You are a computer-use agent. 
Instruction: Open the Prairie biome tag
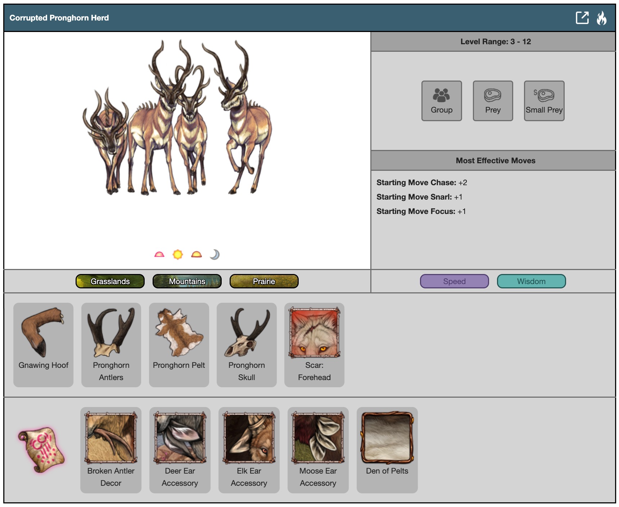pyautogui.click(x=264, y=281)
